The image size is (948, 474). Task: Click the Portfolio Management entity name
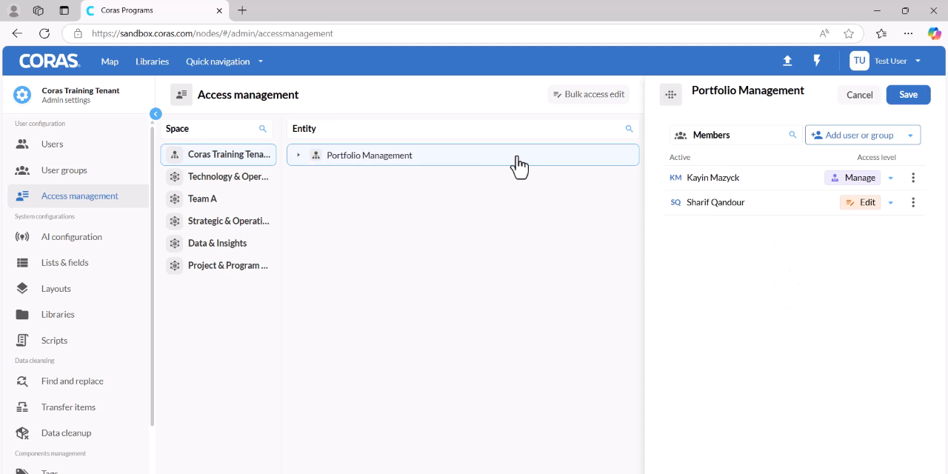[x=369, y=155]
